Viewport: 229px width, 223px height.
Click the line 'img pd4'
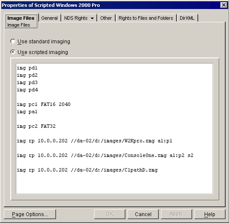27,90
